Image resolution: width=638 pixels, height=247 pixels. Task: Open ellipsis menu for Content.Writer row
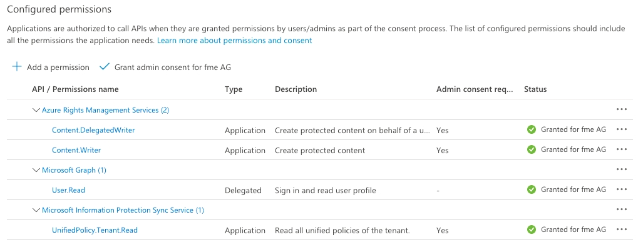[x=621, y=149]
